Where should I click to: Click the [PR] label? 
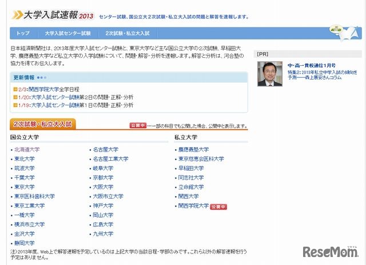point(262,54)
